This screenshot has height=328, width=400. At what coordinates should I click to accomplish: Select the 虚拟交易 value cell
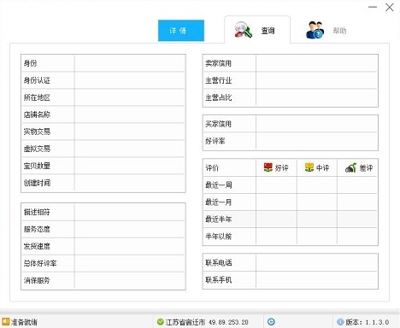129,149
